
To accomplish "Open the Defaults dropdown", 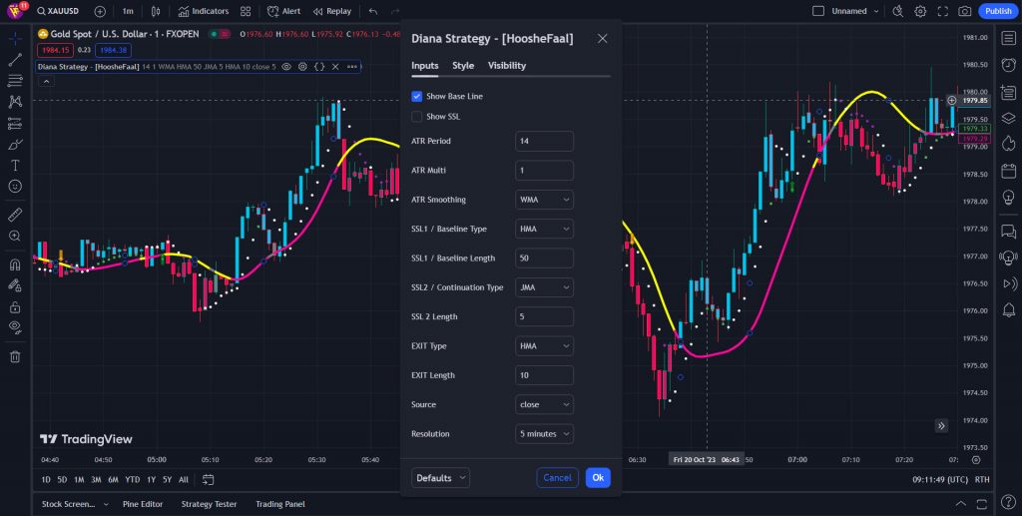I will click(x=440, y=477).
